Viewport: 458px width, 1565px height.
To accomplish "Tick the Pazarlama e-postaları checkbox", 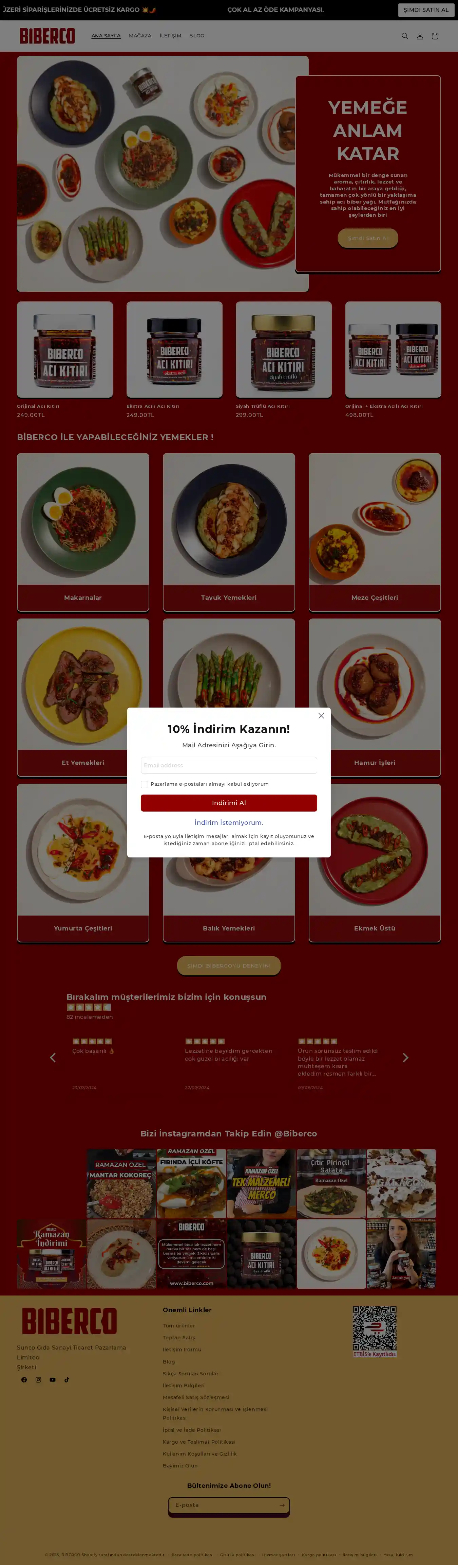I will (145, 784).
